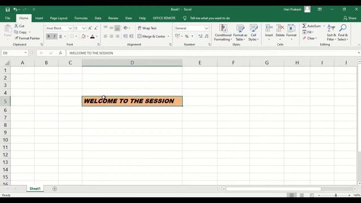
Task: Switch to the Formulas tab
Action: [x=81, y=18]
